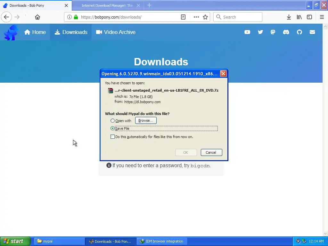Switch to Internet Download Manager tab
The image size is (328, 246).
(108, 5)
